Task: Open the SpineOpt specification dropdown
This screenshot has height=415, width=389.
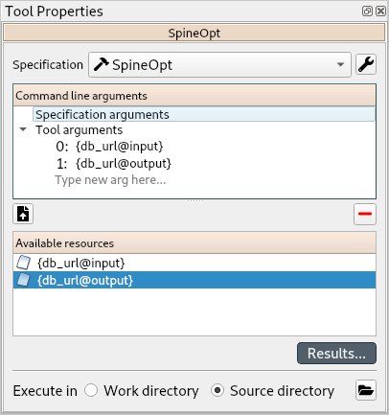Action: pos(219,65)
